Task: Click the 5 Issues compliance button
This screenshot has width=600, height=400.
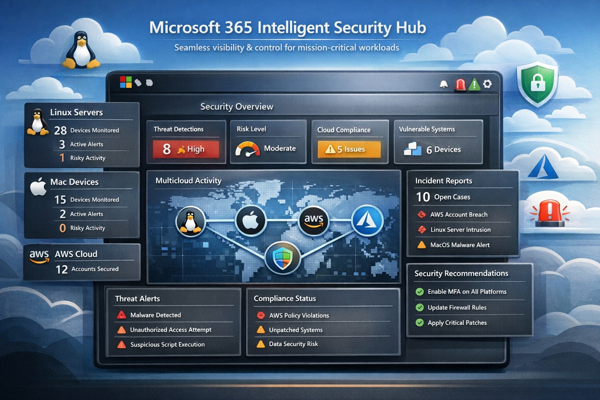Action: [349, 149]
